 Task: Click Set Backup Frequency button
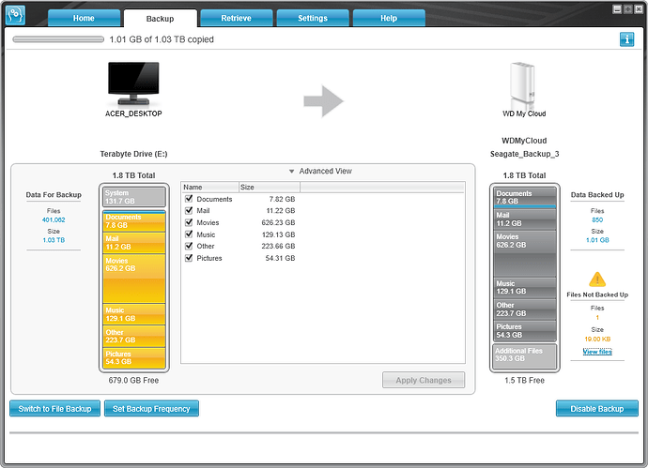click(151, 409)
